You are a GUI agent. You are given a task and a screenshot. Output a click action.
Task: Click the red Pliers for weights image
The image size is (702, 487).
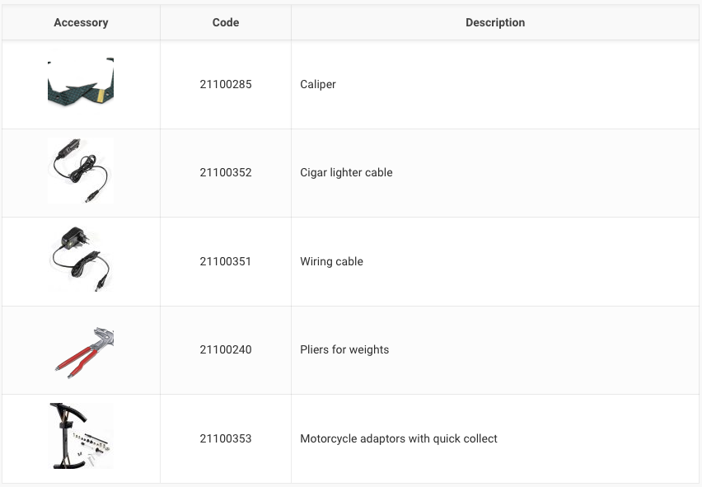(82, 349)
